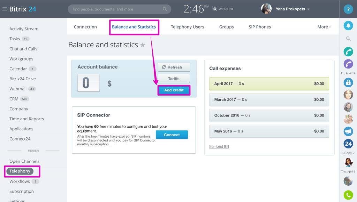Add page to favorites with star icon
357x202 pixels.
(143, 45)
